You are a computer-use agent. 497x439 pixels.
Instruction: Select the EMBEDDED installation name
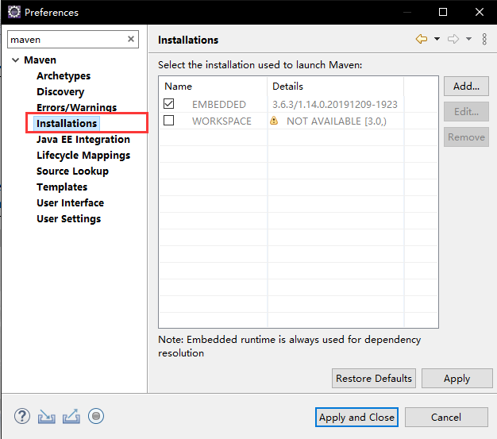click(x=219, y=104)
